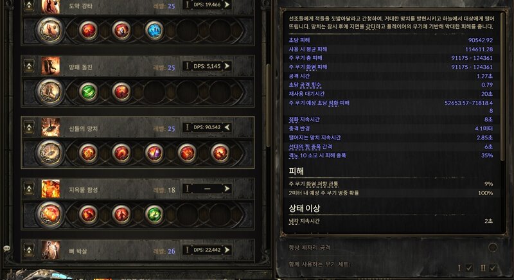Screen dimensions: 514x280
Task: Enable the 항상 제자리 공격 option
Action: 493,247
